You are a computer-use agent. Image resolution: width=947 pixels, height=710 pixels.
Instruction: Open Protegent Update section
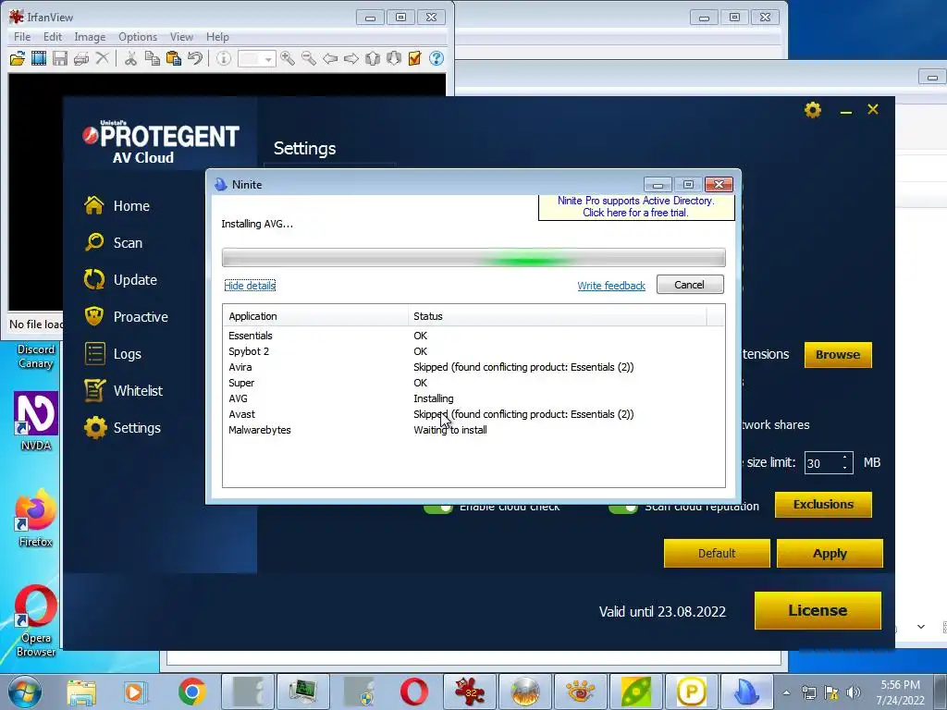(121, 279)
